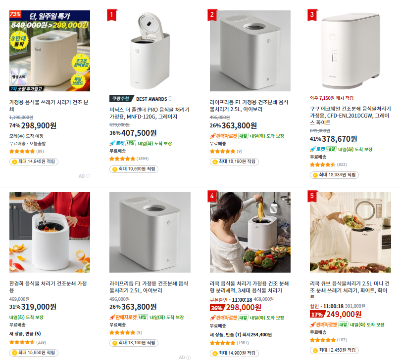
Task: Click the star rating of 미닉스 더 플렌더 PRO
Action: [x=122, y=159]
